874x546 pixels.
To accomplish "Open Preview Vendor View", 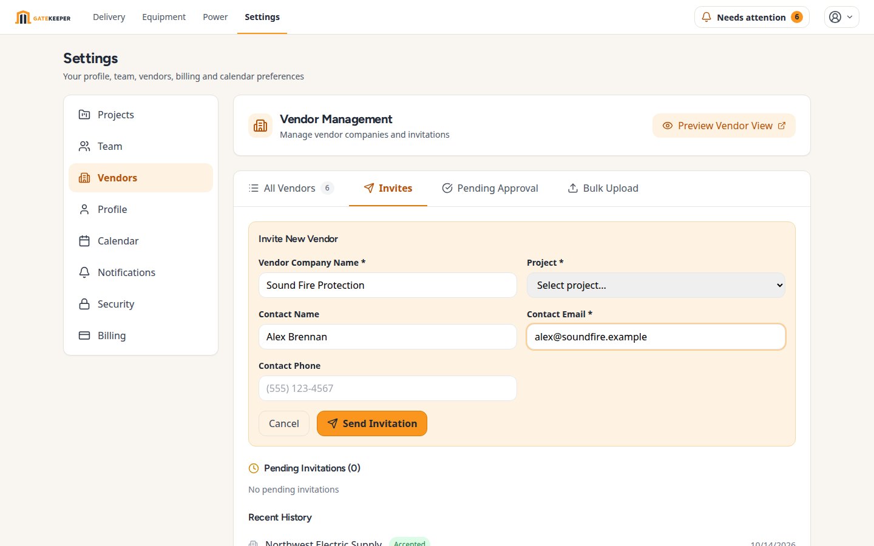I will pos(724,126).
